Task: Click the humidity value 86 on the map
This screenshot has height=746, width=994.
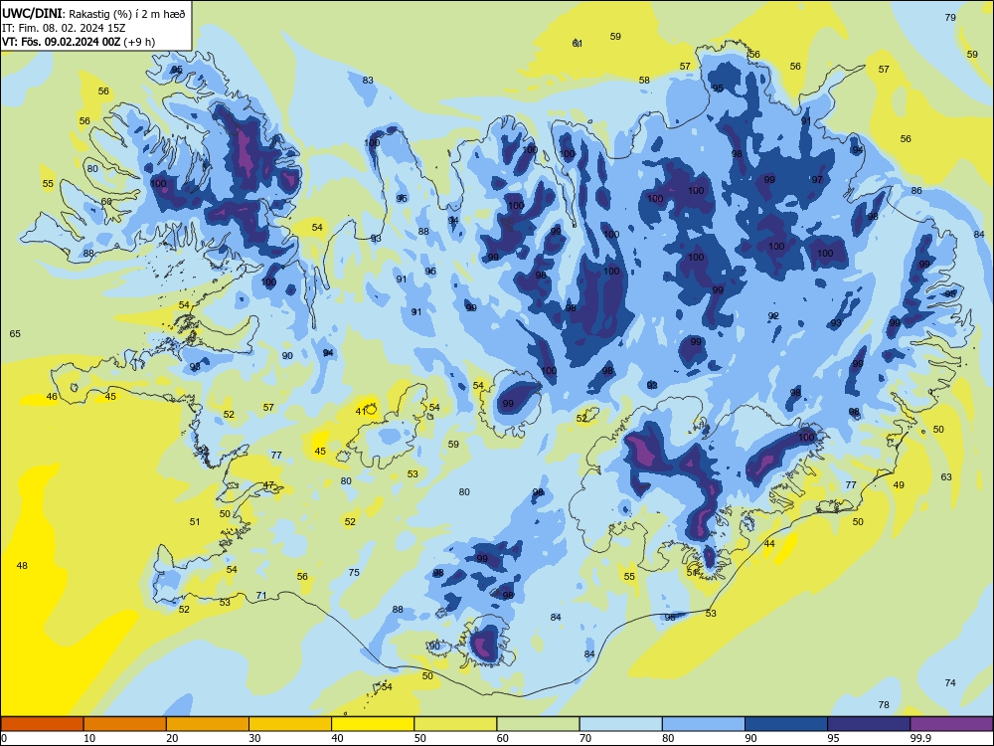Action: pos(916,190)
